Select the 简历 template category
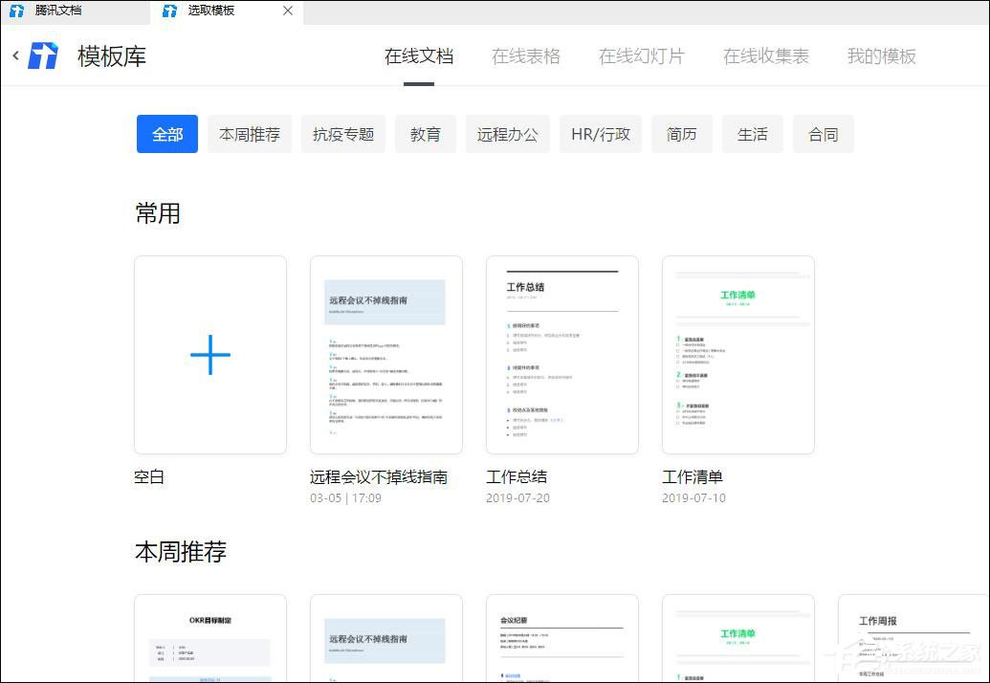 [x=681, y=134]
